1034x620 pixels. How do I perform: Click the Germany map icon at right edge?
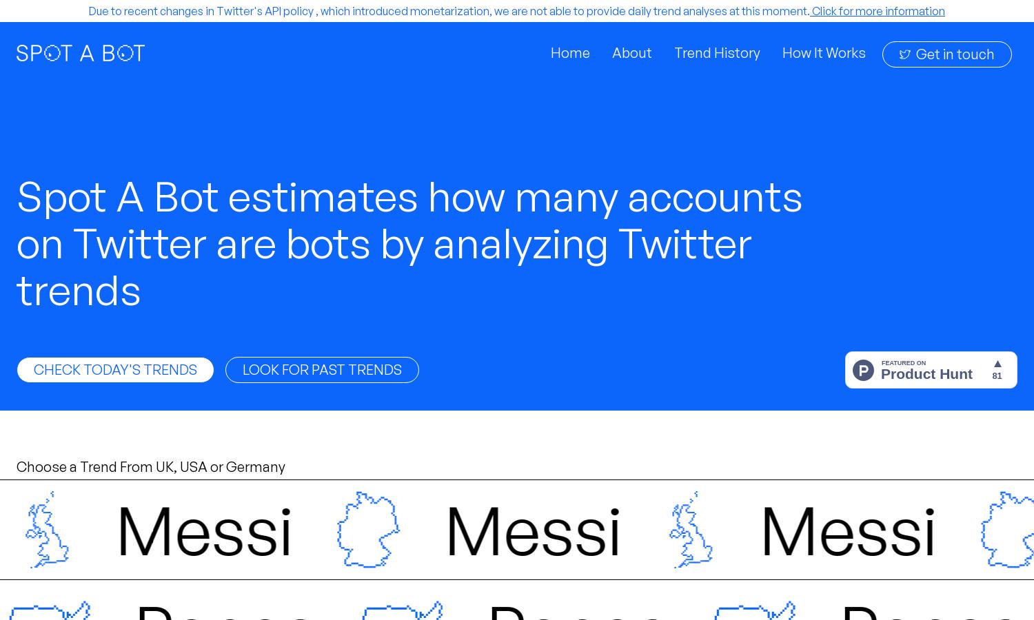point(1008,530)
